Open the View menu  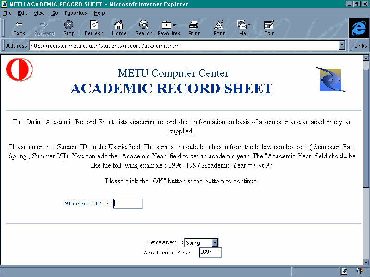click(39, 13)
